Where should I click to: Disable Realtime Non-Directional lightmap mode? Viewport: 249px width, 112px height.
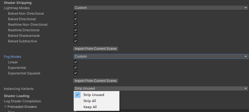(75, 24)
